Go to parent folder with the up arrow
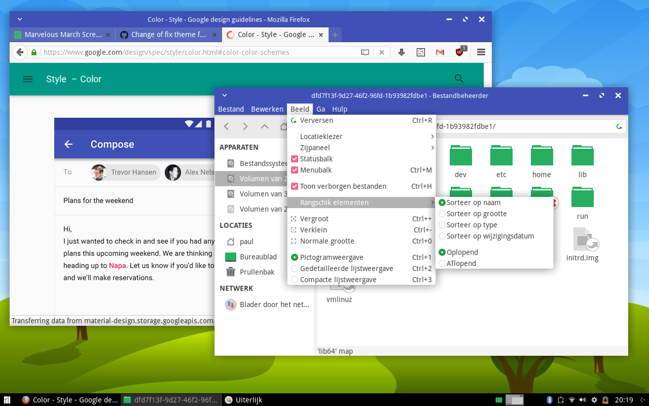Image resolution: width=649 pixels, height=406 pixels. tap(265, 126)
